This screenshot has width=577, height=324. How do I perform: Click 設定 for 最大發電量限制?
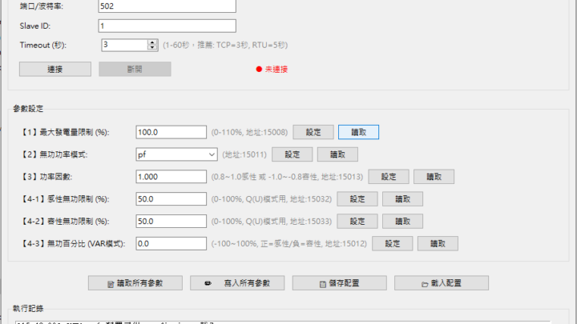click(x=313, y=132)
